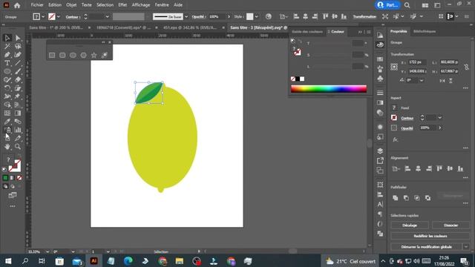Select the Direct Selection (white arrow) tool
Viewport: 475px width, 267px height.
(18, 38)
